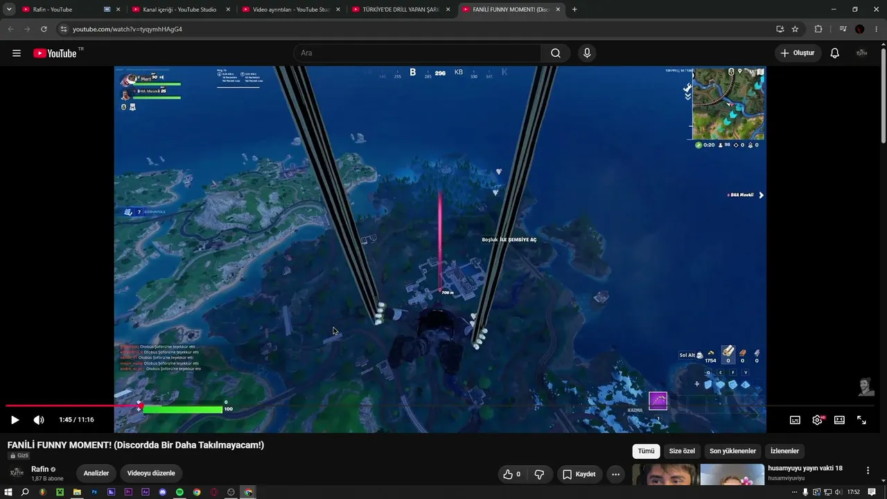Mute the video volume
Viewport: 887px width, 499px height.
click(39, 420)
